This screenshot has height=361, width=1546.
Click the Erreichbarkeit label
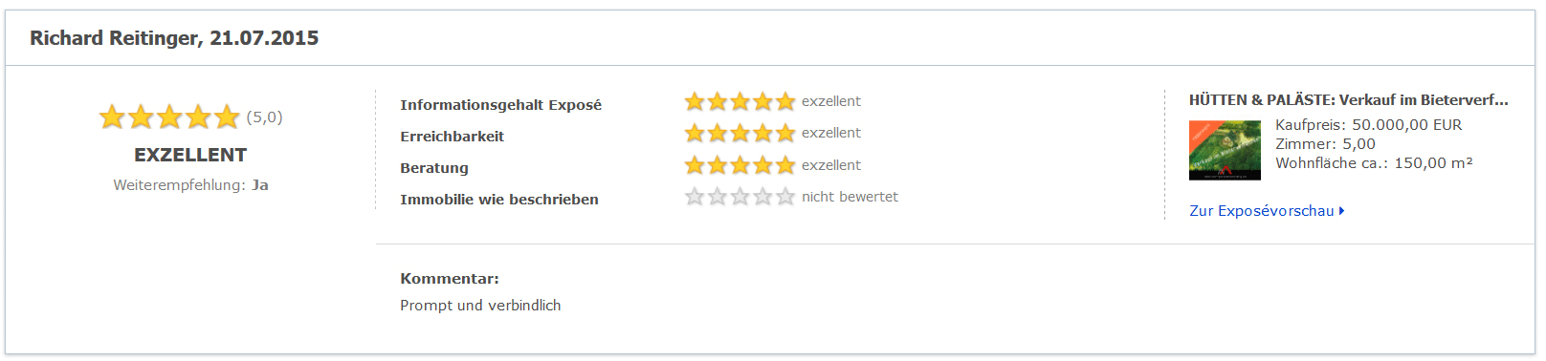pos(452,137)
